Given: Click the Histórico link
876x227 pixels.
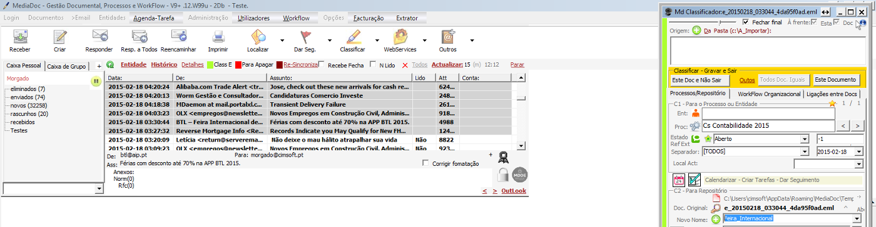Looking at the screenshot, I should point(164,64).
